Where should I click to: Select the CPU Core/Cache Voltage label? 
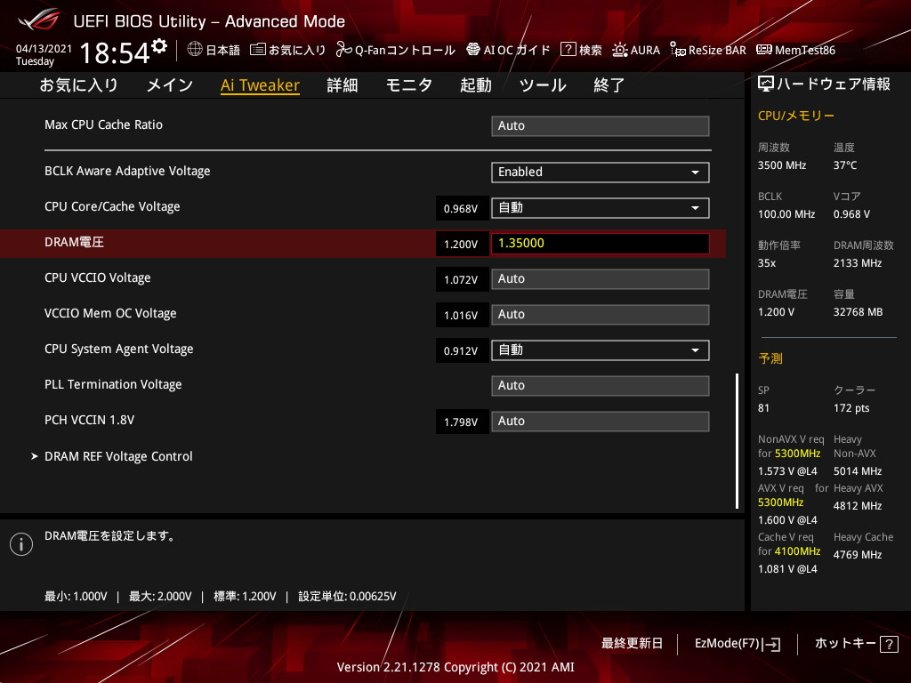(x=112, y=206)
